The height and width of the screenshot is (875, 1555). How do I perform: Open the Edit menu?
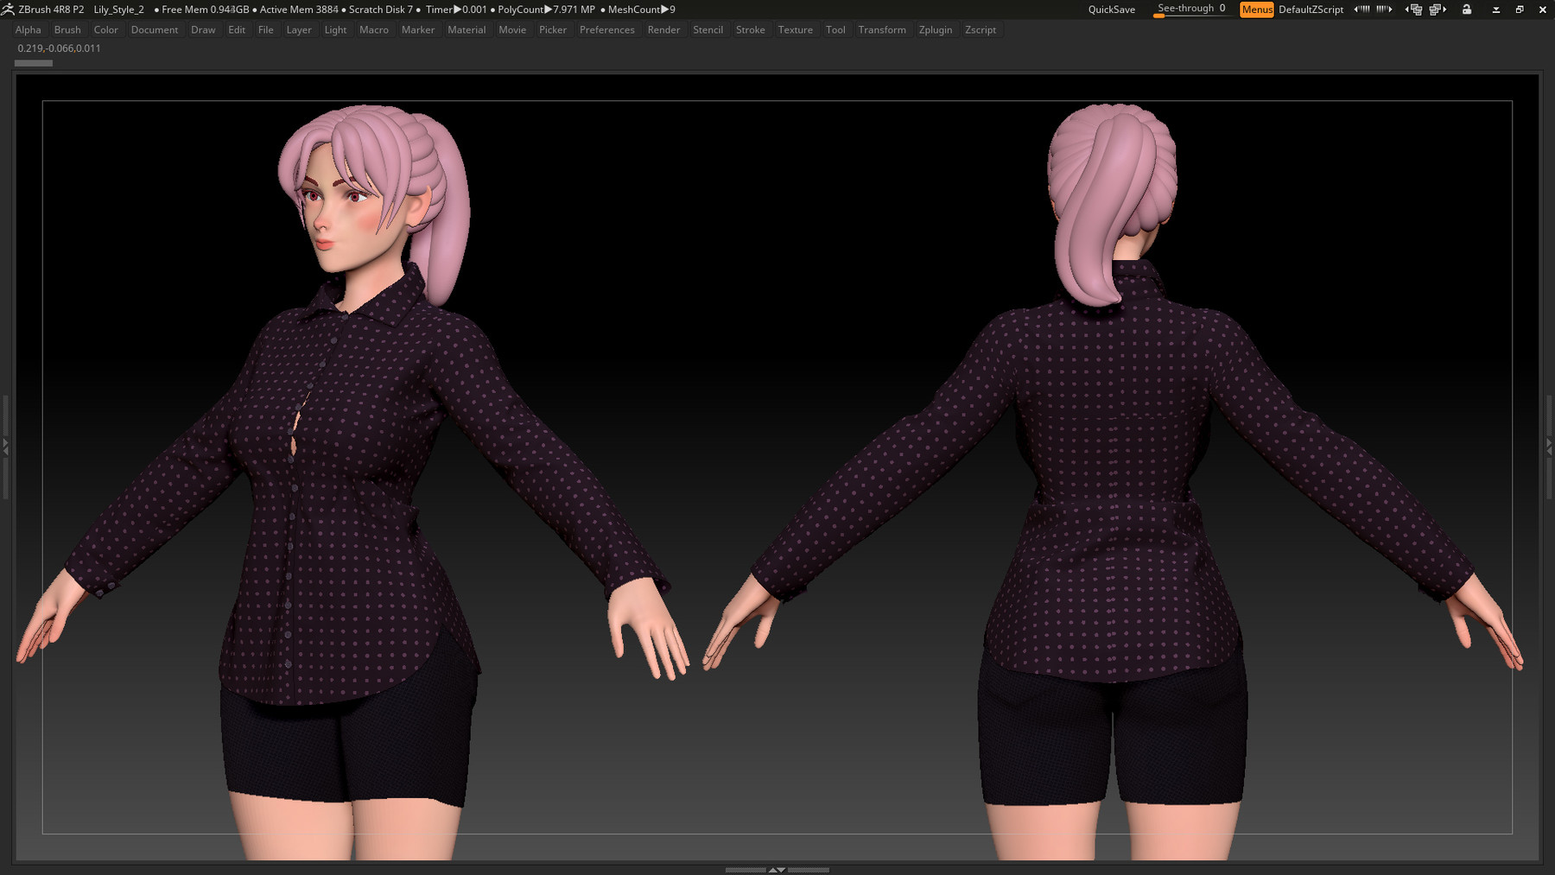[x=237, y=29]
